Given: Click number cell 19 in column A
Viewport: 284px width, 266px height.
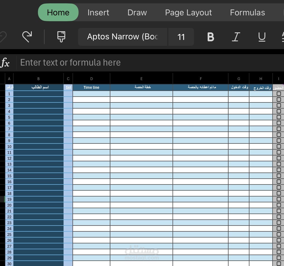Looking at the screenshot, I should point(9,199).
